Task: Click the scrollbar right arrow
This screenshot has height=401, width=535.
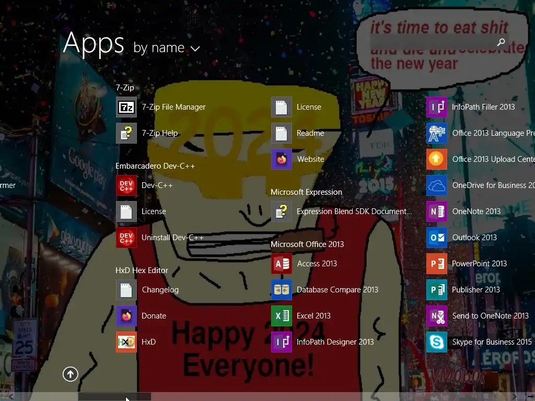Action: [x=514, y=397]
